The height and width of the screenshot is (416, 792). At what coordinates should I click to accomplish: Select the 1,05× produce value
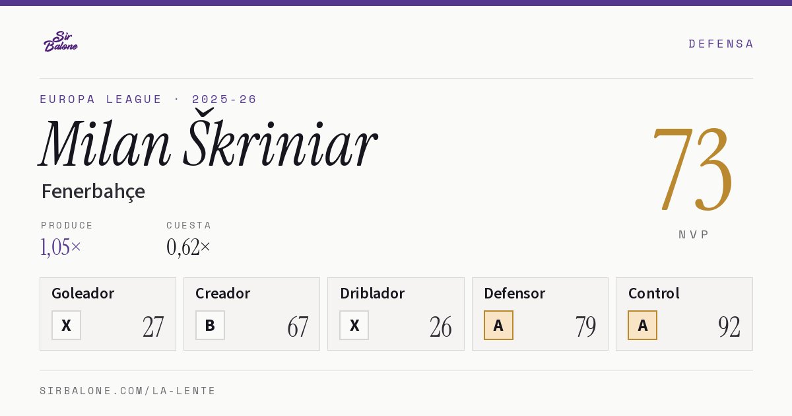61,247
